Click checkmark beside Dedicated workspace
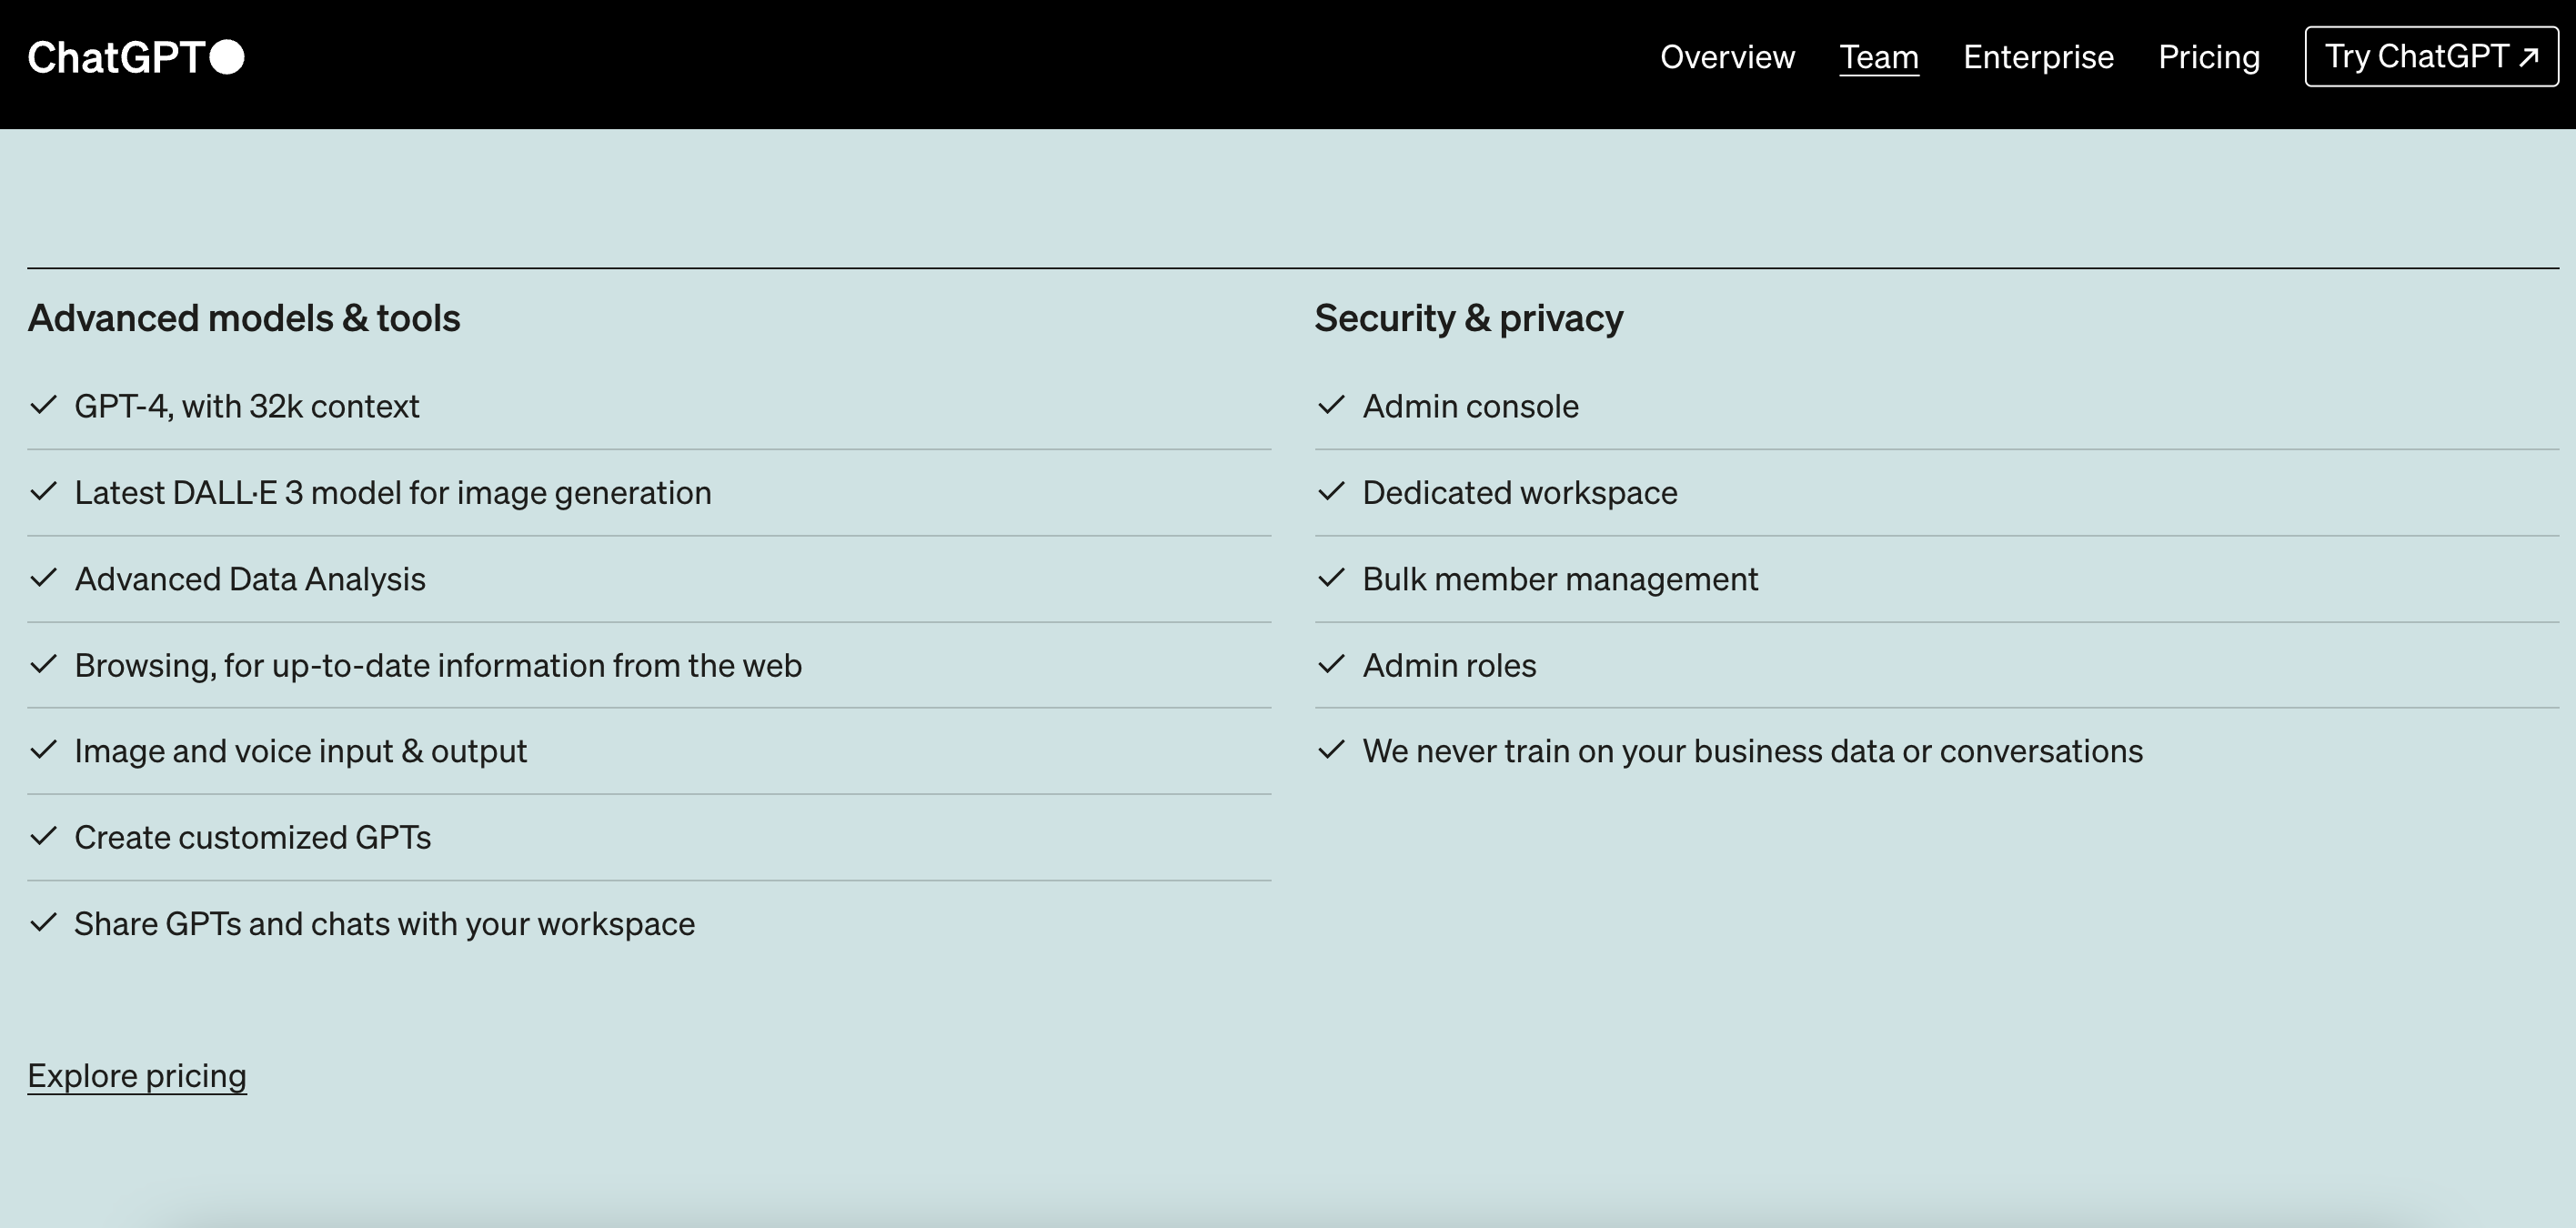 pos(1331,492)
